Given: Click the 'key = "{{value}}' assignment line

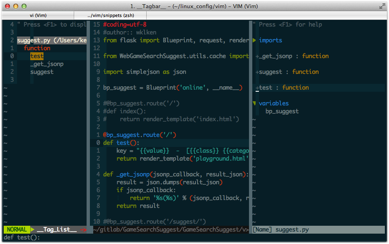Looking at the screenshot, I should click(183, 151).
